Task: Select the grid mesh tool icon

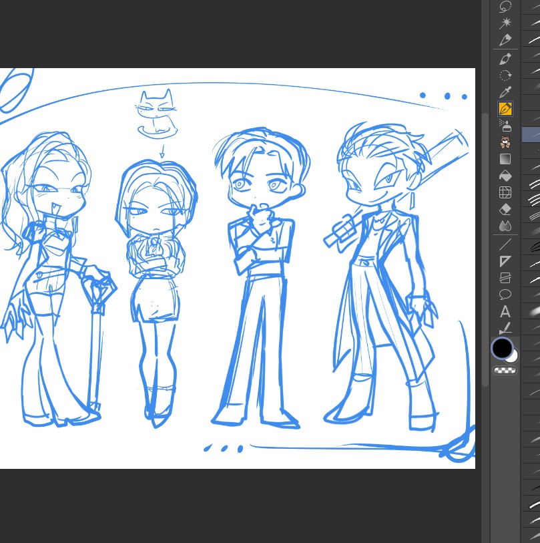Action: click(505, 192)
